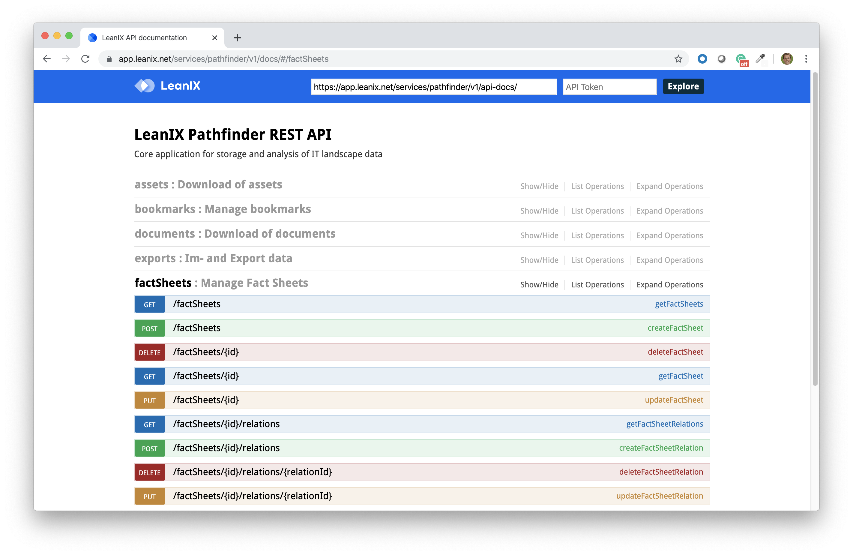Select the LeanIX API documentation tab
Viewport: 853px width, 555px height.
tap(145, 37)
